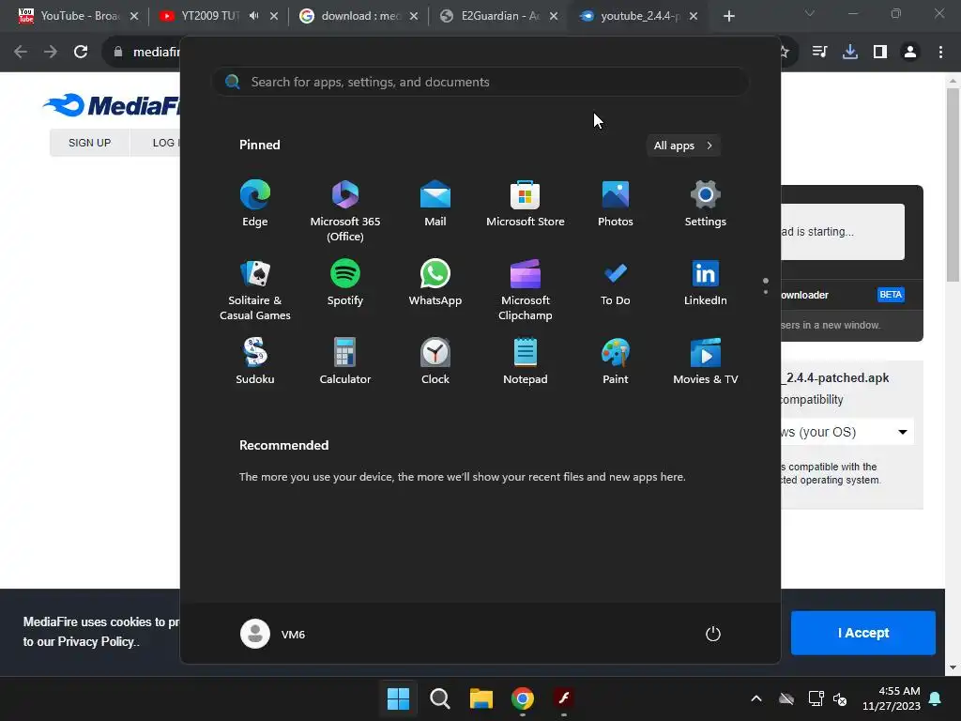Open the Flash app in taskbar
961x721 pixels.
564,698
